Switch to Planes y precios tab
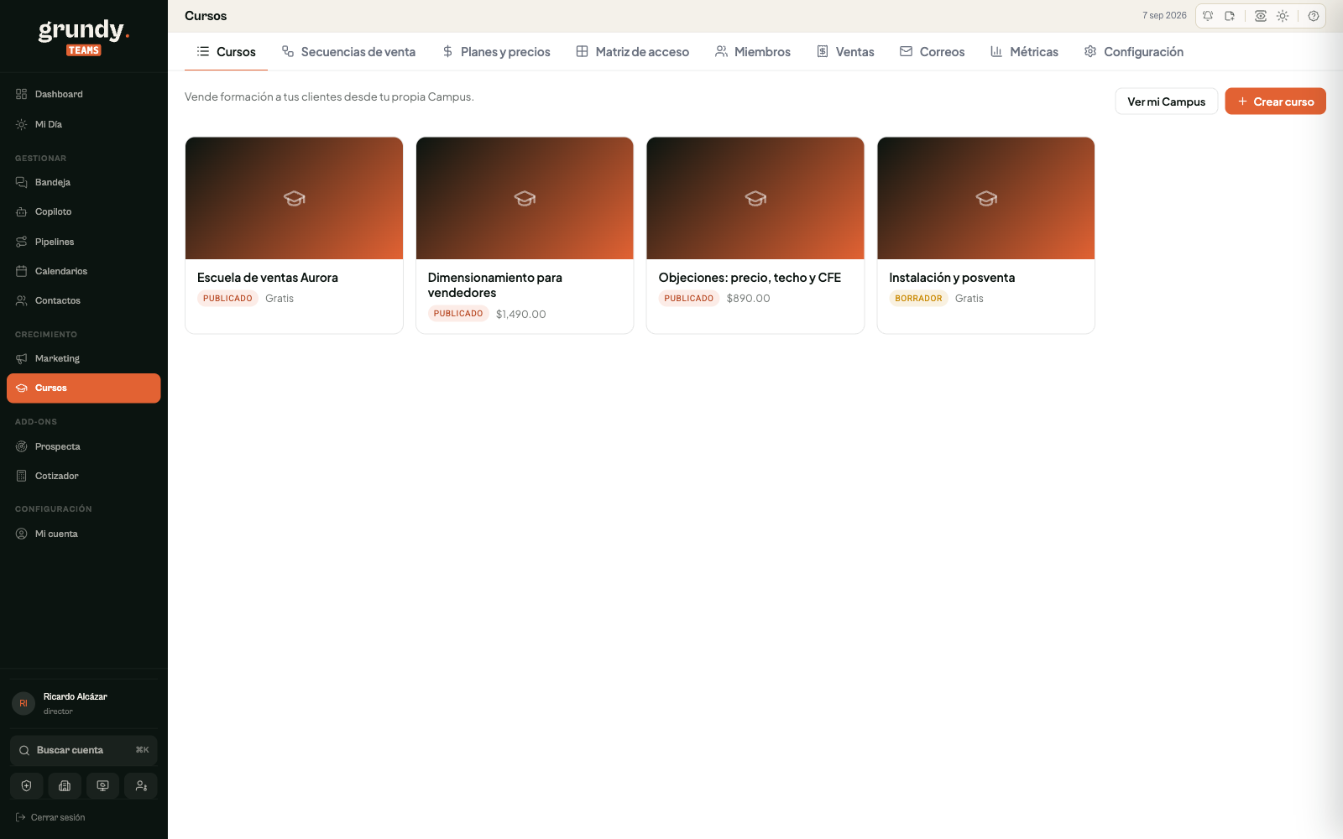The height and width of the screenshot is (839, 1343). pos(496,52)
